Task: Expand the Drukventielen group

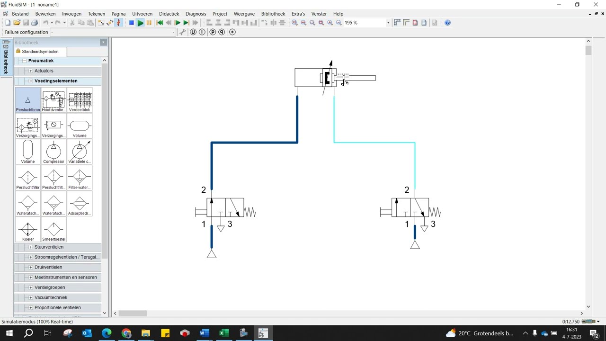Action: [x=31, y=267]
